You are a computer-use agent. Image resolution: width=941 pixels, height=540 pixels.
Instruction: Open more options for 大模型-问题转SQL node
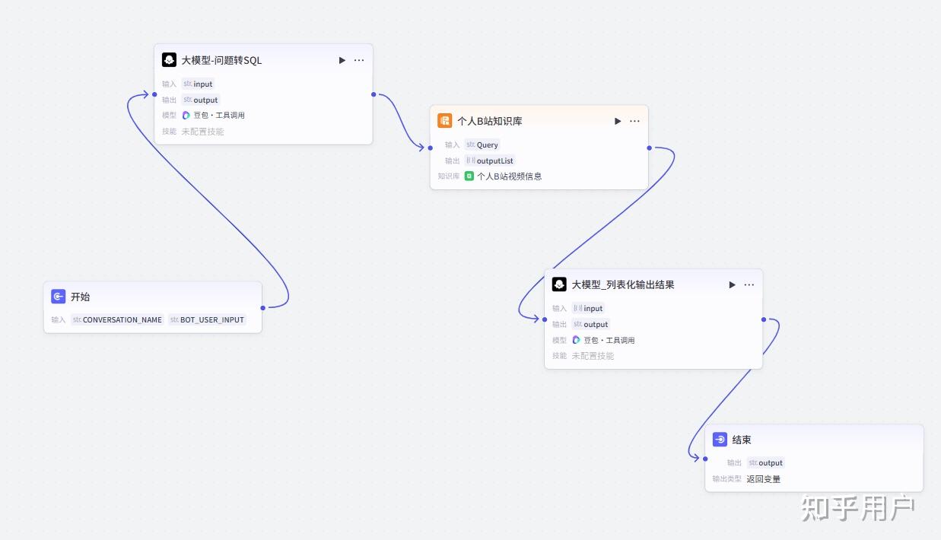pyautogui.click(x=359, y=60)
